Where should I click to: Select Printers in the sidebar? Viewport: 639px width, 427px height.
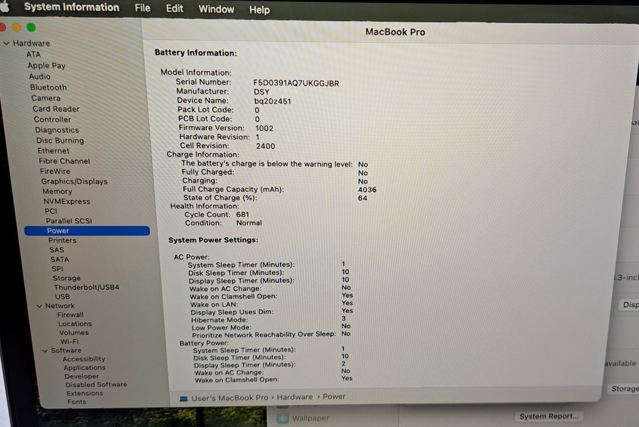pos(62,240)
